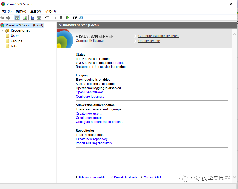Screen dimensions: 238x189
Task: Click 'Background Job service is running' text
Action: 101,67
